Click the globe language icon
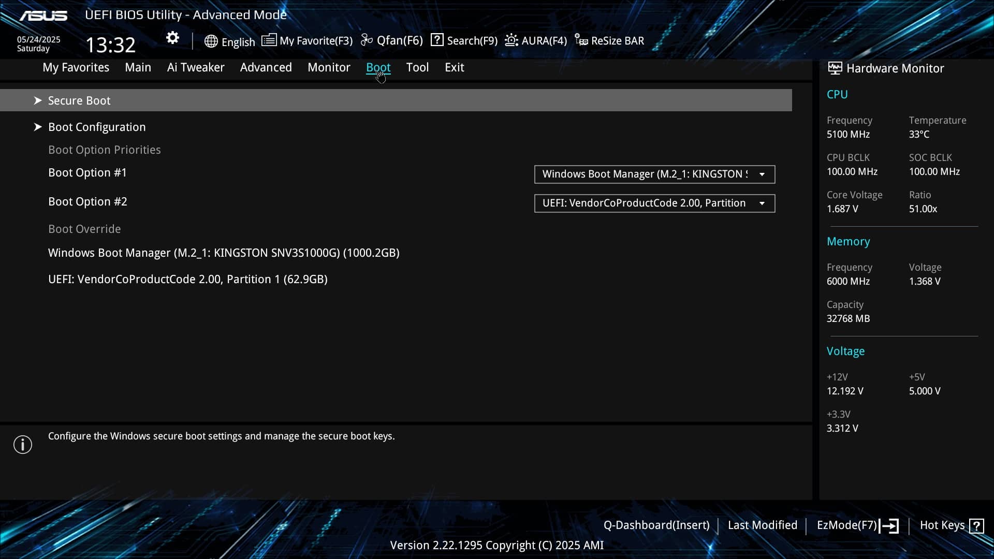Screen dimensions: 994x559 211,41
